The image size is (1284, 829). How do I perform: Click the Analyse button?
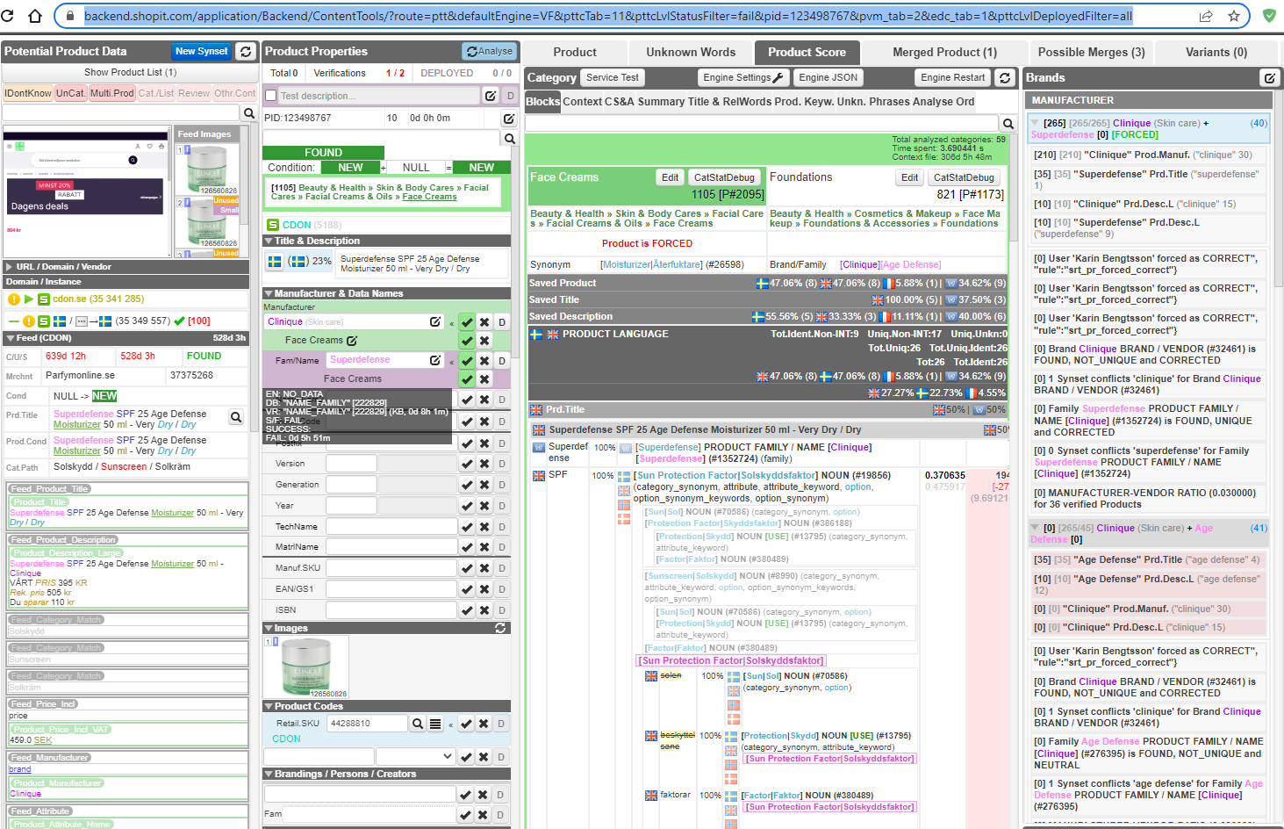coord(489,52)
